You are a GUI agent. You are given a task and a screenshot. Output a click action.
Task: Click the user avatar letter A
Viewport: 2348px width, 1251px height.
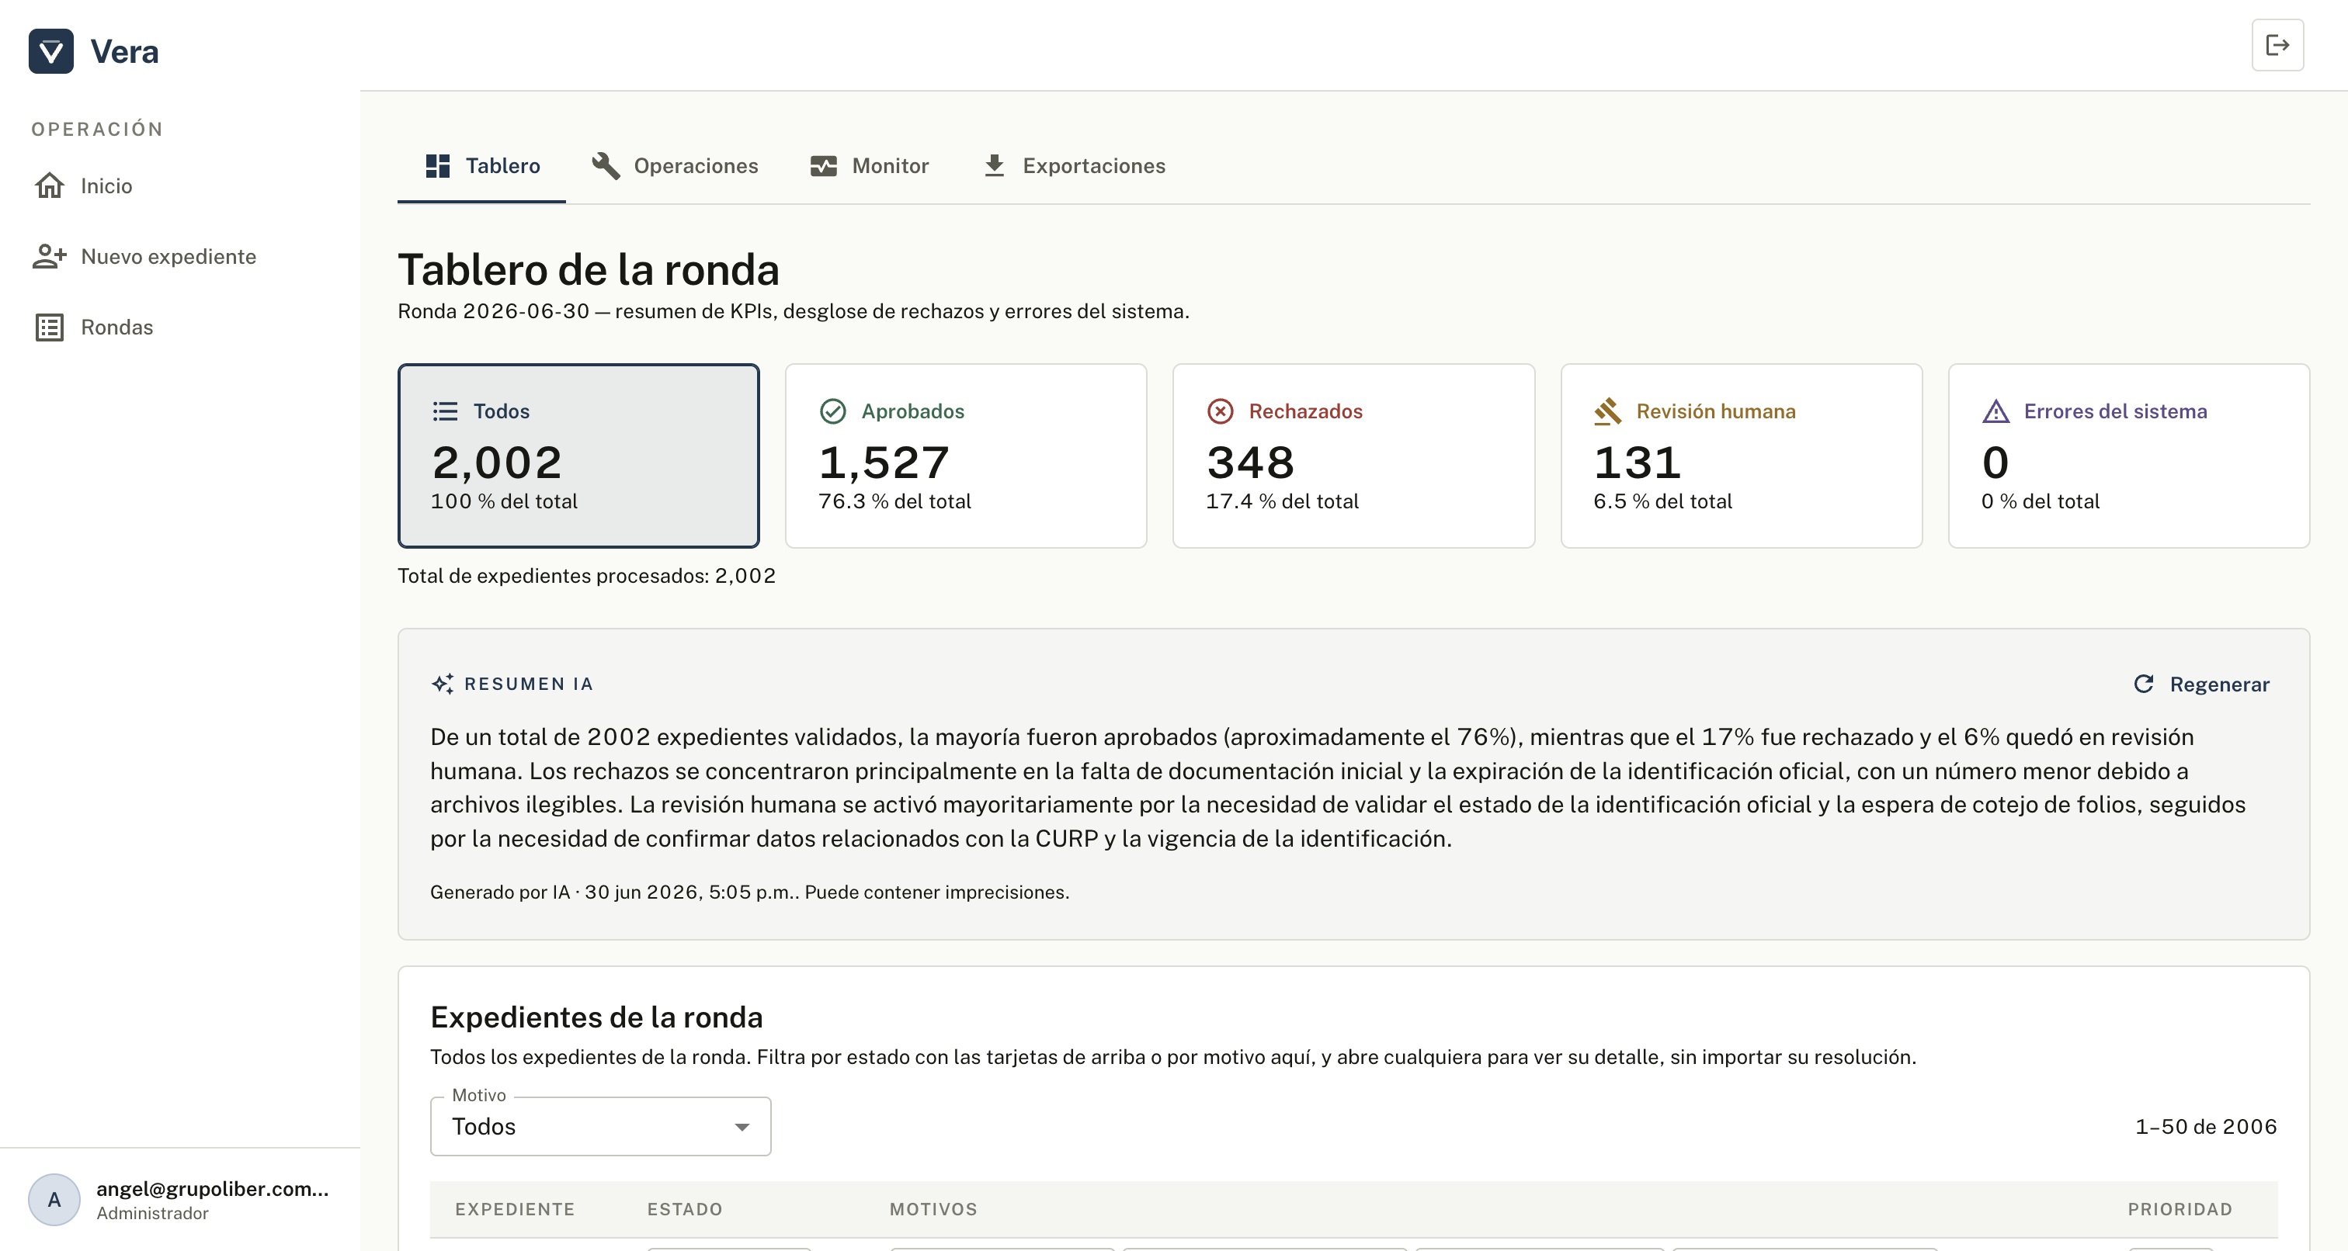tap(54, 1199)
